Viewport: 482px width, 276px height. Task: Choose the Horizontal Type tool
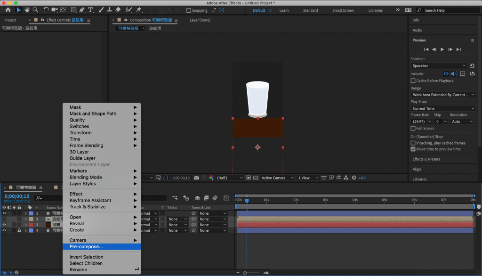click(x=90, y=10)
